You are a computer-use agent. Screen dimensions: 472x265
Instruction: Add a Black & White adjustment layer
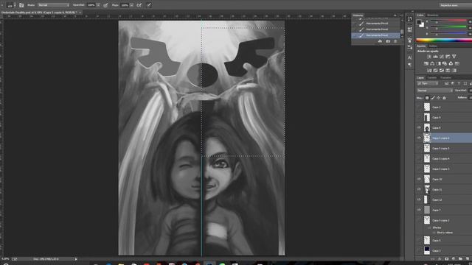pos(439,63)
